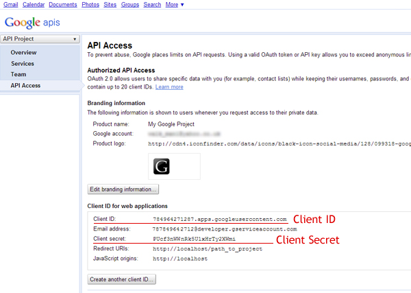Select API Access in the sidebar

[x=25, y=86]
